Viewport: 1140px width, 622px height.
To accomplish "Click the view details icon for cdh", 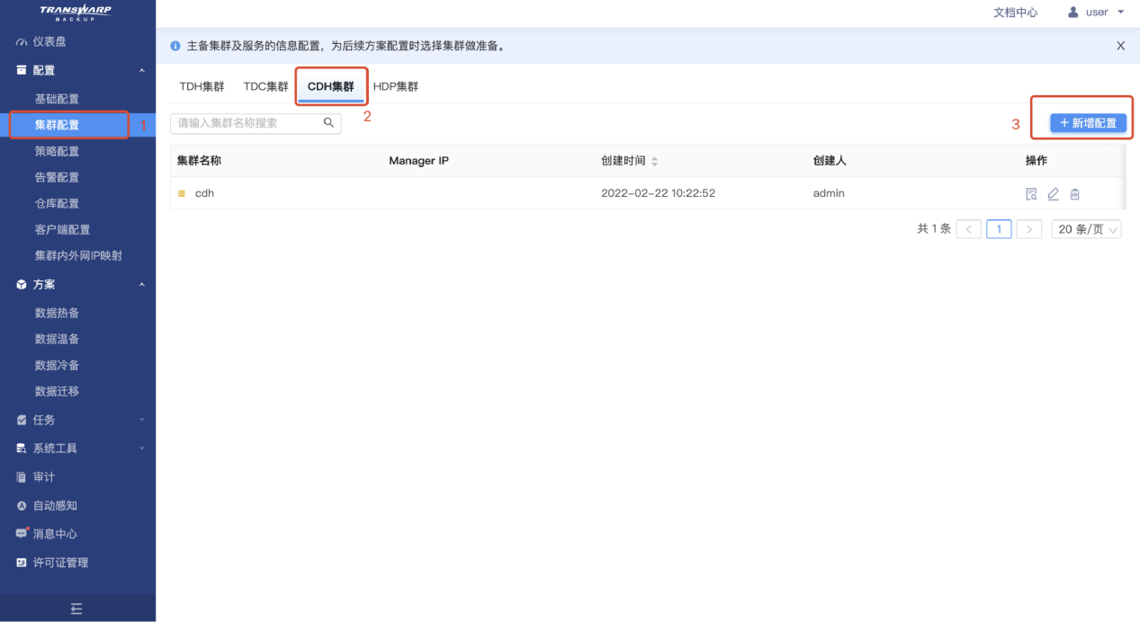I will [x=1031, y=194].
